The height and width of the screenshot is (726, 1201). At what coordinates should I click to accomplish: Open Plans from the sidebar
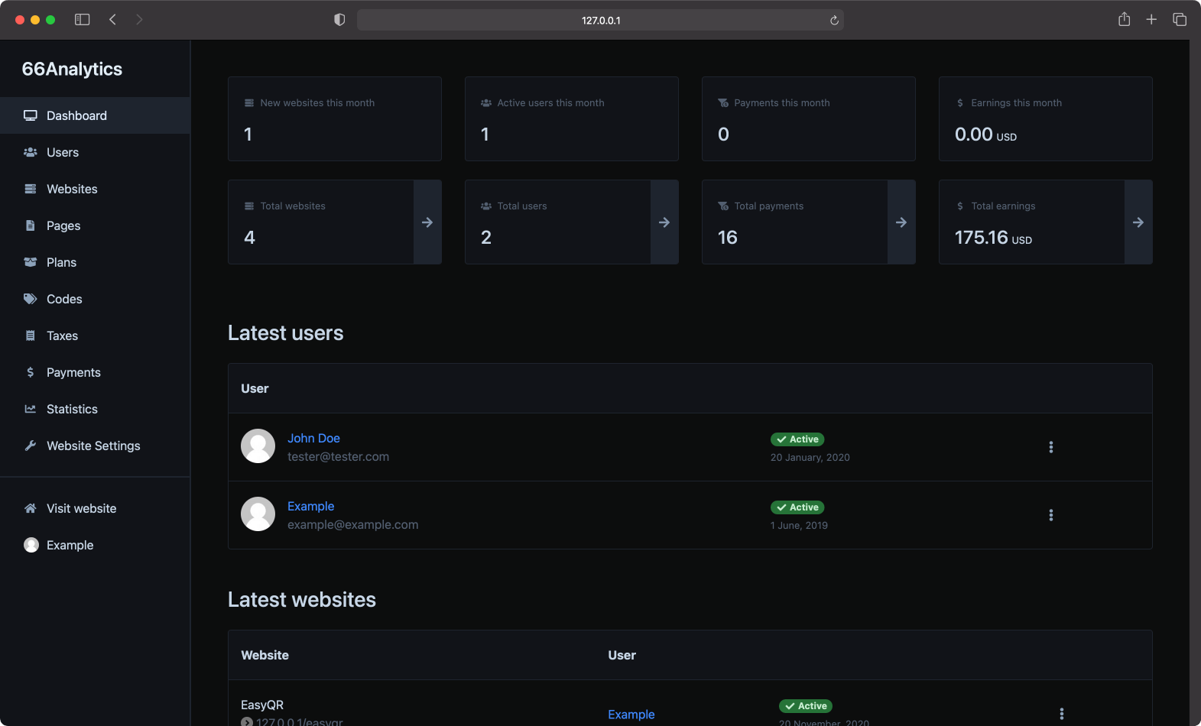click(95, 262)
